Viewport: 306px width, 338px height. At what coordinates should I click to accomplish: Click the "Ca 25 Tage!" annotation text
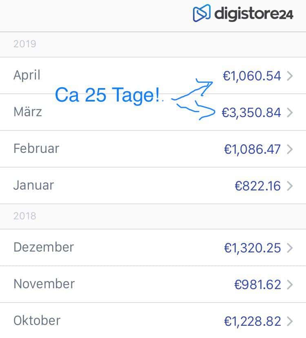pyautogui.click(x=107, y=95)
